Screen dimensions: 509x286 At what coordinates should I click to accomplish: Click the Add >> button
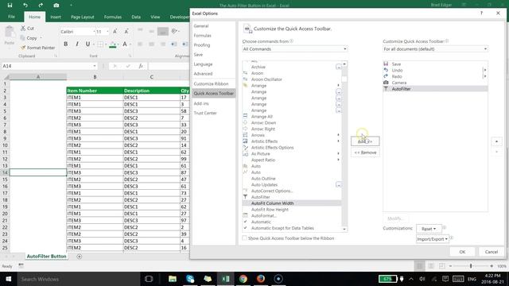[365, 141]
